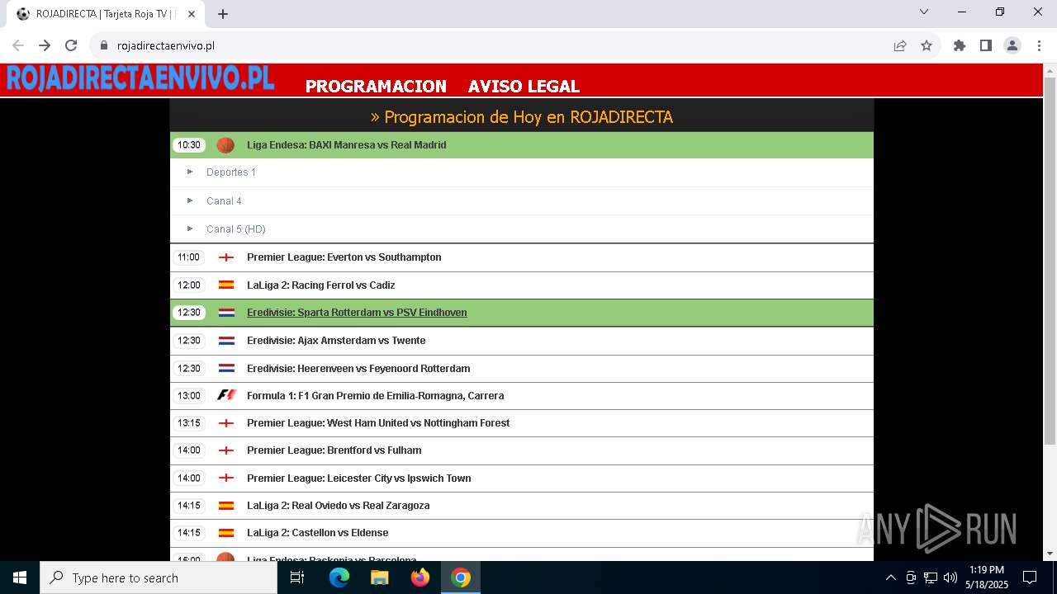Click England flag beside Brentford vs Fulham

pyautogui.click(x=226, y=450)
